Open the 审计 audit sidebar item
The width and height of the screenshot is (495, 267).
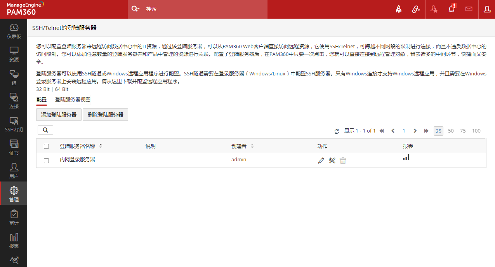(14, 218)
